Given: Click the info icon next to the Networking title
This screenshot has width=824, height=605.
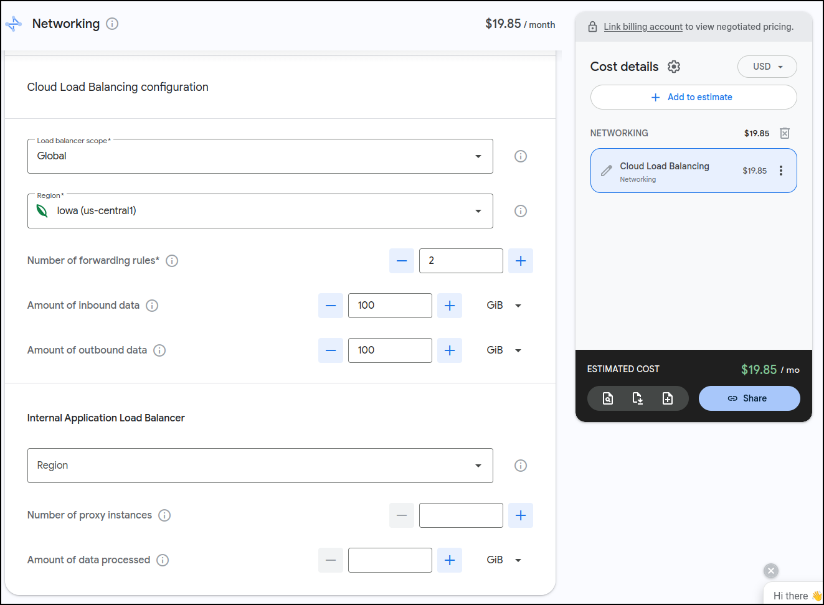Looking at the screenshot, I should pyautogui.click(x=112, y=24).
